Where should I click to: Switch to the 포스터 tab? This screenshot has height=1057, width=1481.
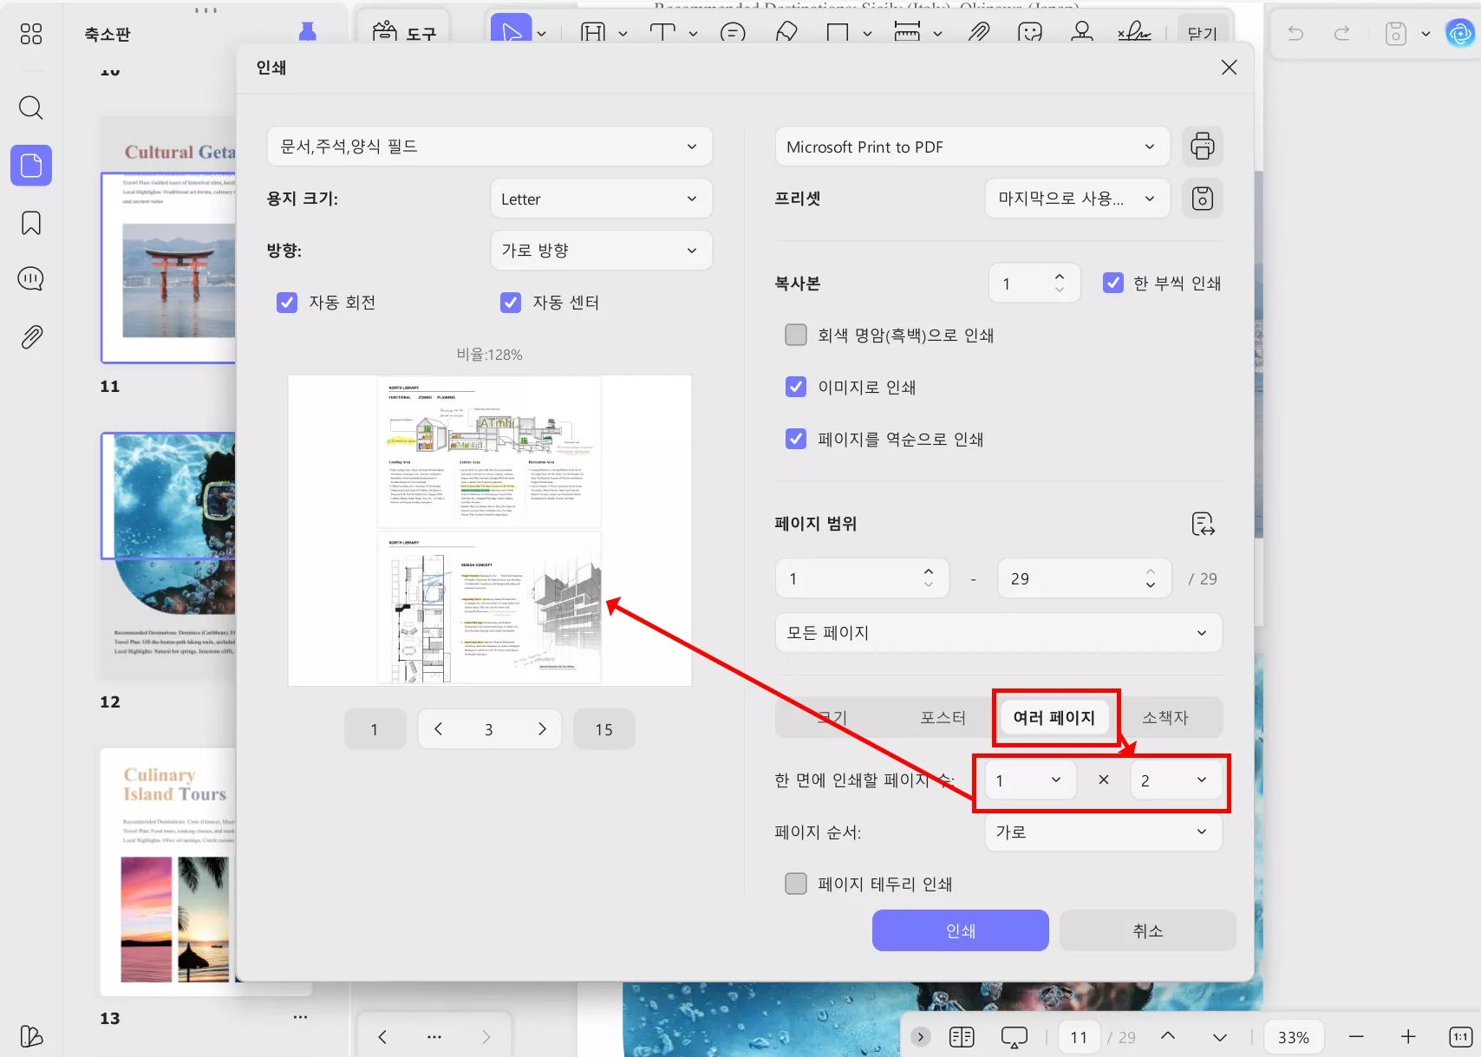[x=942, y=717]
